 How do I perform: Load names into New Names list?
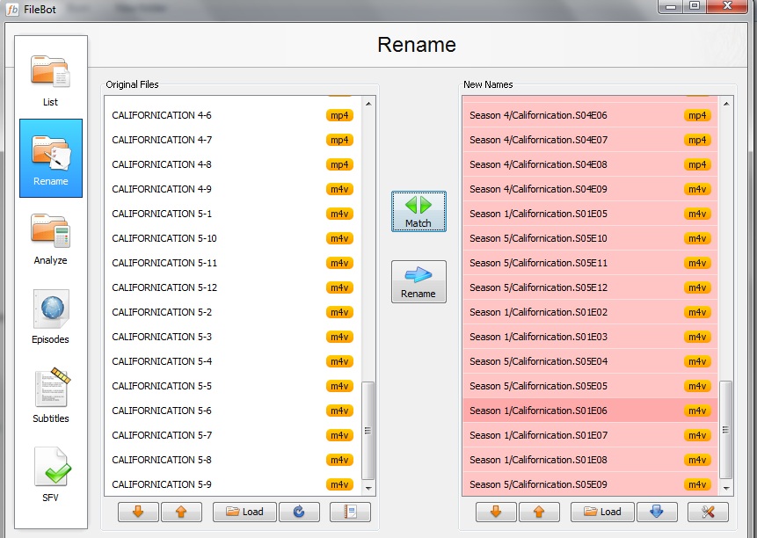[602, 512]
